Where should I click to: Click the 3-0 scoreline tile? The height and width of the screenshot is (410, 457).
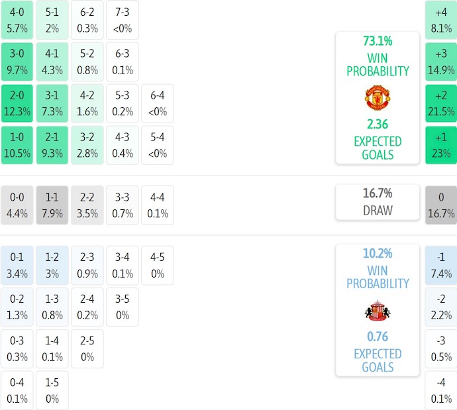pos(17,61)
